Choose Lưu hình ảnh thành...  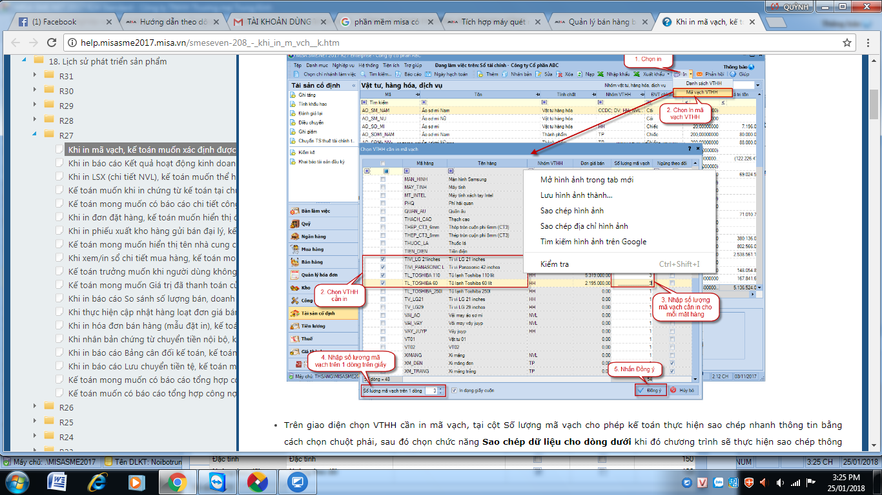[620, 195]
